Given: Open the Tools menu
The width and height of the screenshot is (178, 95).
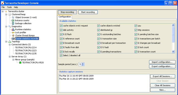Looking at the screenshot, I should click(x=9, y=7).
